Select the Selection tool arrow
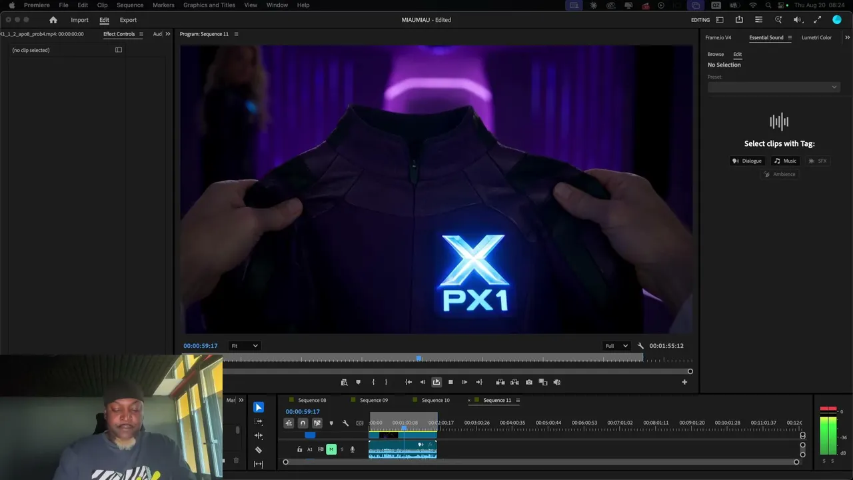The width and height of the screenshot is (853, 480). click(259, 407)
